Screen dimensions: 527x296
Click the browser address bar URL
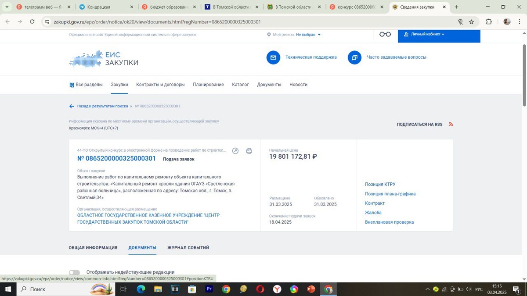click(x=157, y=21)
